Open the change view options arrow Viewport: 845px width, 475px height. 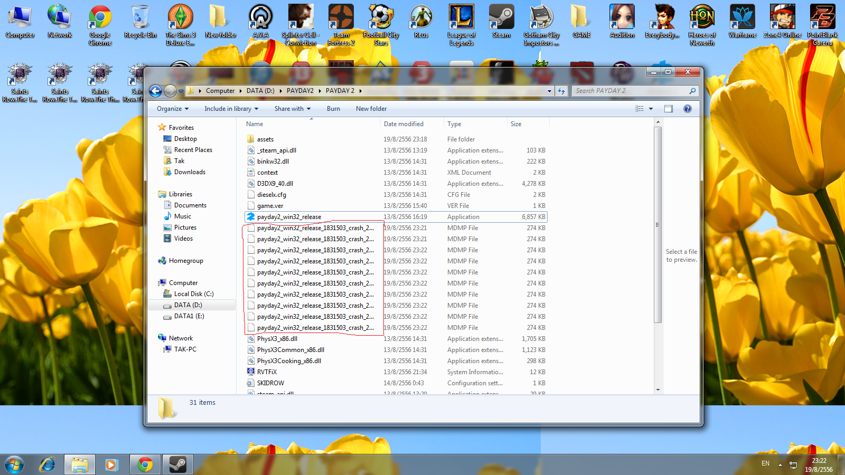coord(651,109)
